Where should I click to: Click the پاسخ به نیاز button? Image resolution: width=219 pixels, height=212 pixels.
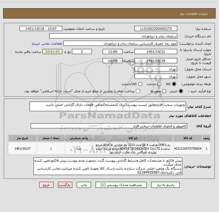[x=165, y=185]
